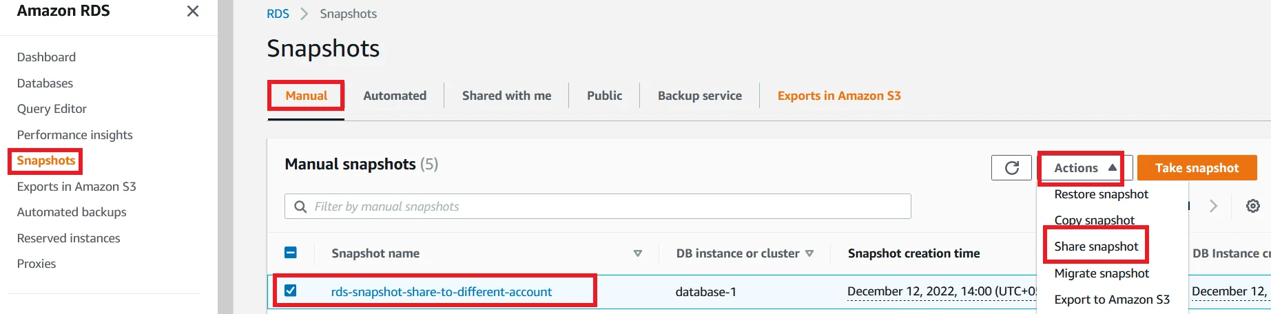Open Automated backups in sidebar
Image resolution: width=1271 pixels, height=314 pixels.
(x=72, y=212)
